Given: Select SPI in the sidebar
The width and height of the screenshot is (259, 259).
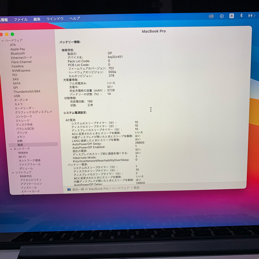Looking at the screenshot, I should 15,88.
